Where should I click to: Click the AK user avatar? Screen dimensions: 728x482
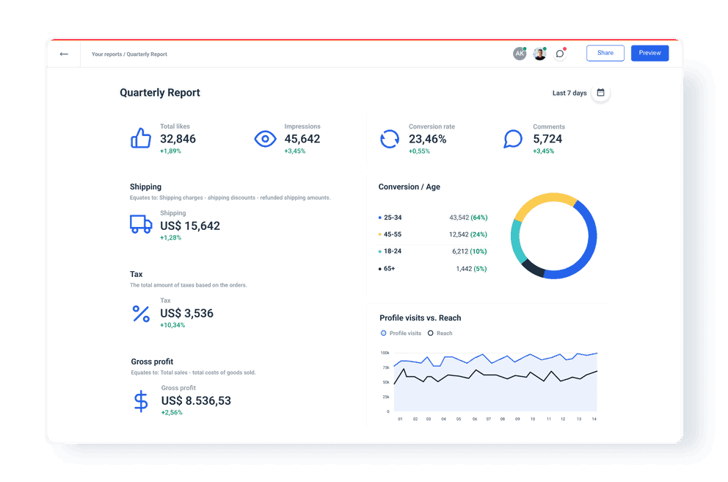520,53
